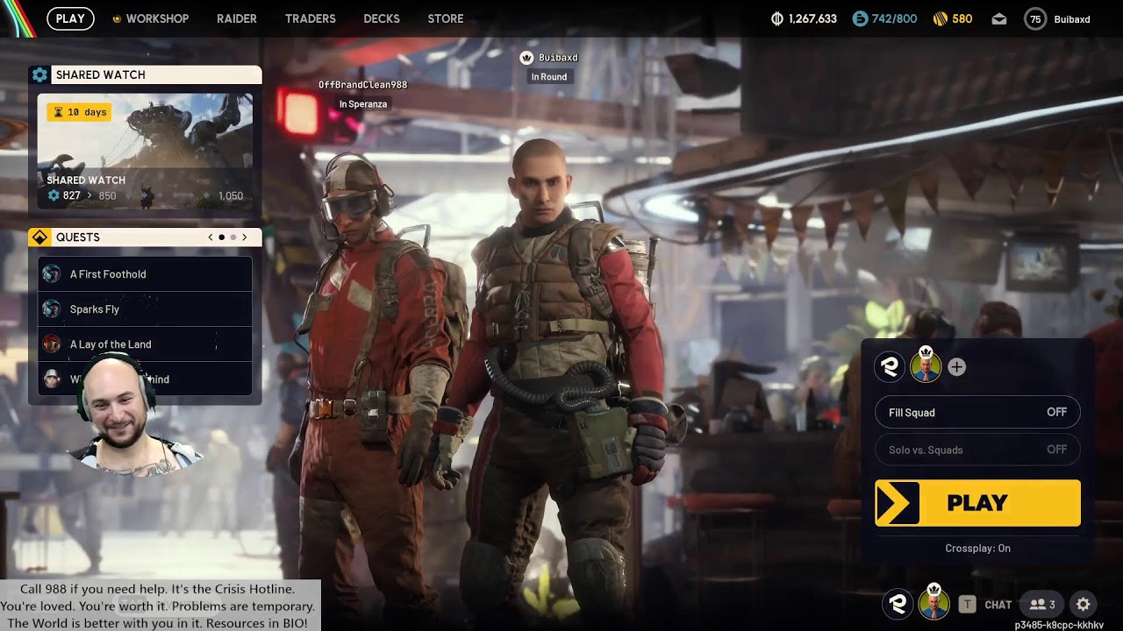Click the crown icon beside Buibaxd nameplate
Image resolution: width=1123 pixels, height=631 pixels.
526,58
